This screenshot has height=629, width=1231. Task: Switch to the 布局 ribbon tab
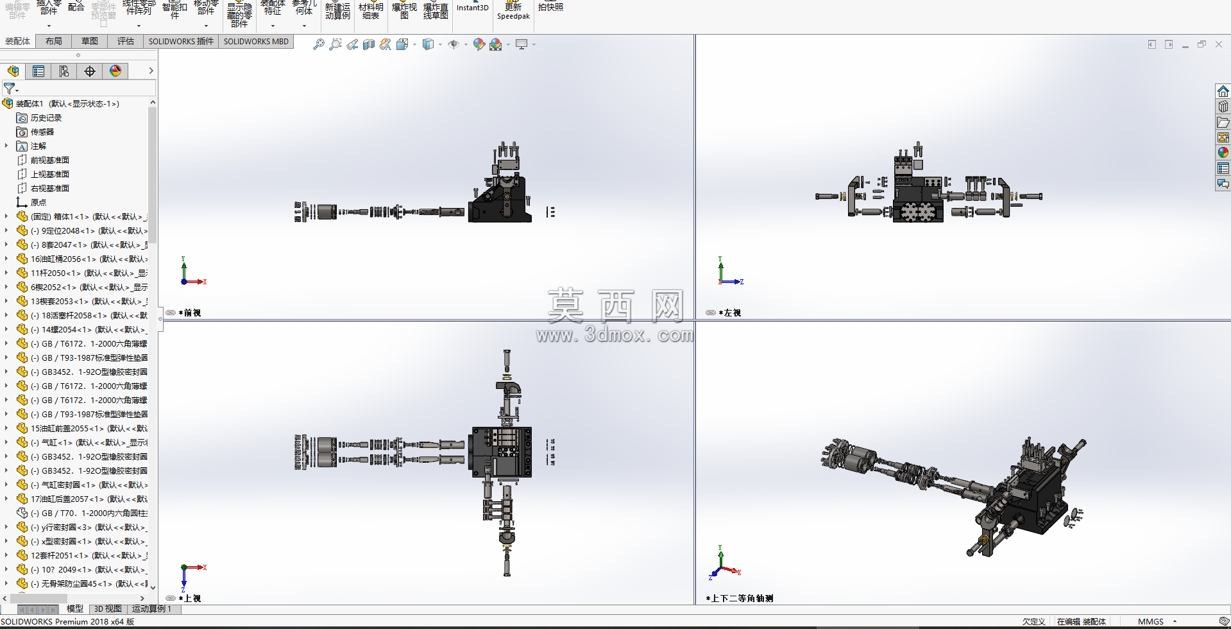(54, 41)
